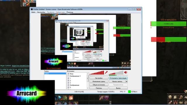Mute desktop audio via the speaker icon
This screenshot has height=105, width=187.
[126, 72]
